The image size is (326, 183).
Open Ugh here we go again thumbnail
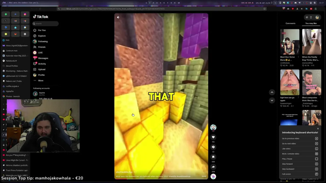(290, 82)
